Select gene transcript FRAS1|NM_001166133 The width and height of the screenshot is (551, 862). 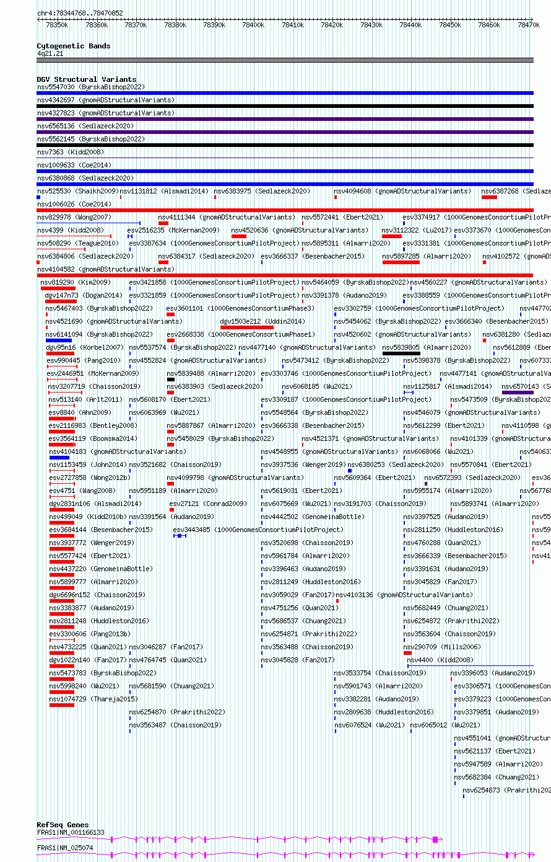[x=71, y=832]
